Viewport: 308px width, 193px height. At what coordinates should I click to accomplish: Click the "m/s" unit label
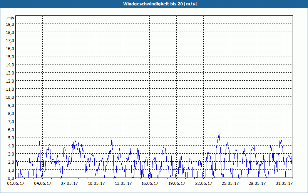(10, 18)
